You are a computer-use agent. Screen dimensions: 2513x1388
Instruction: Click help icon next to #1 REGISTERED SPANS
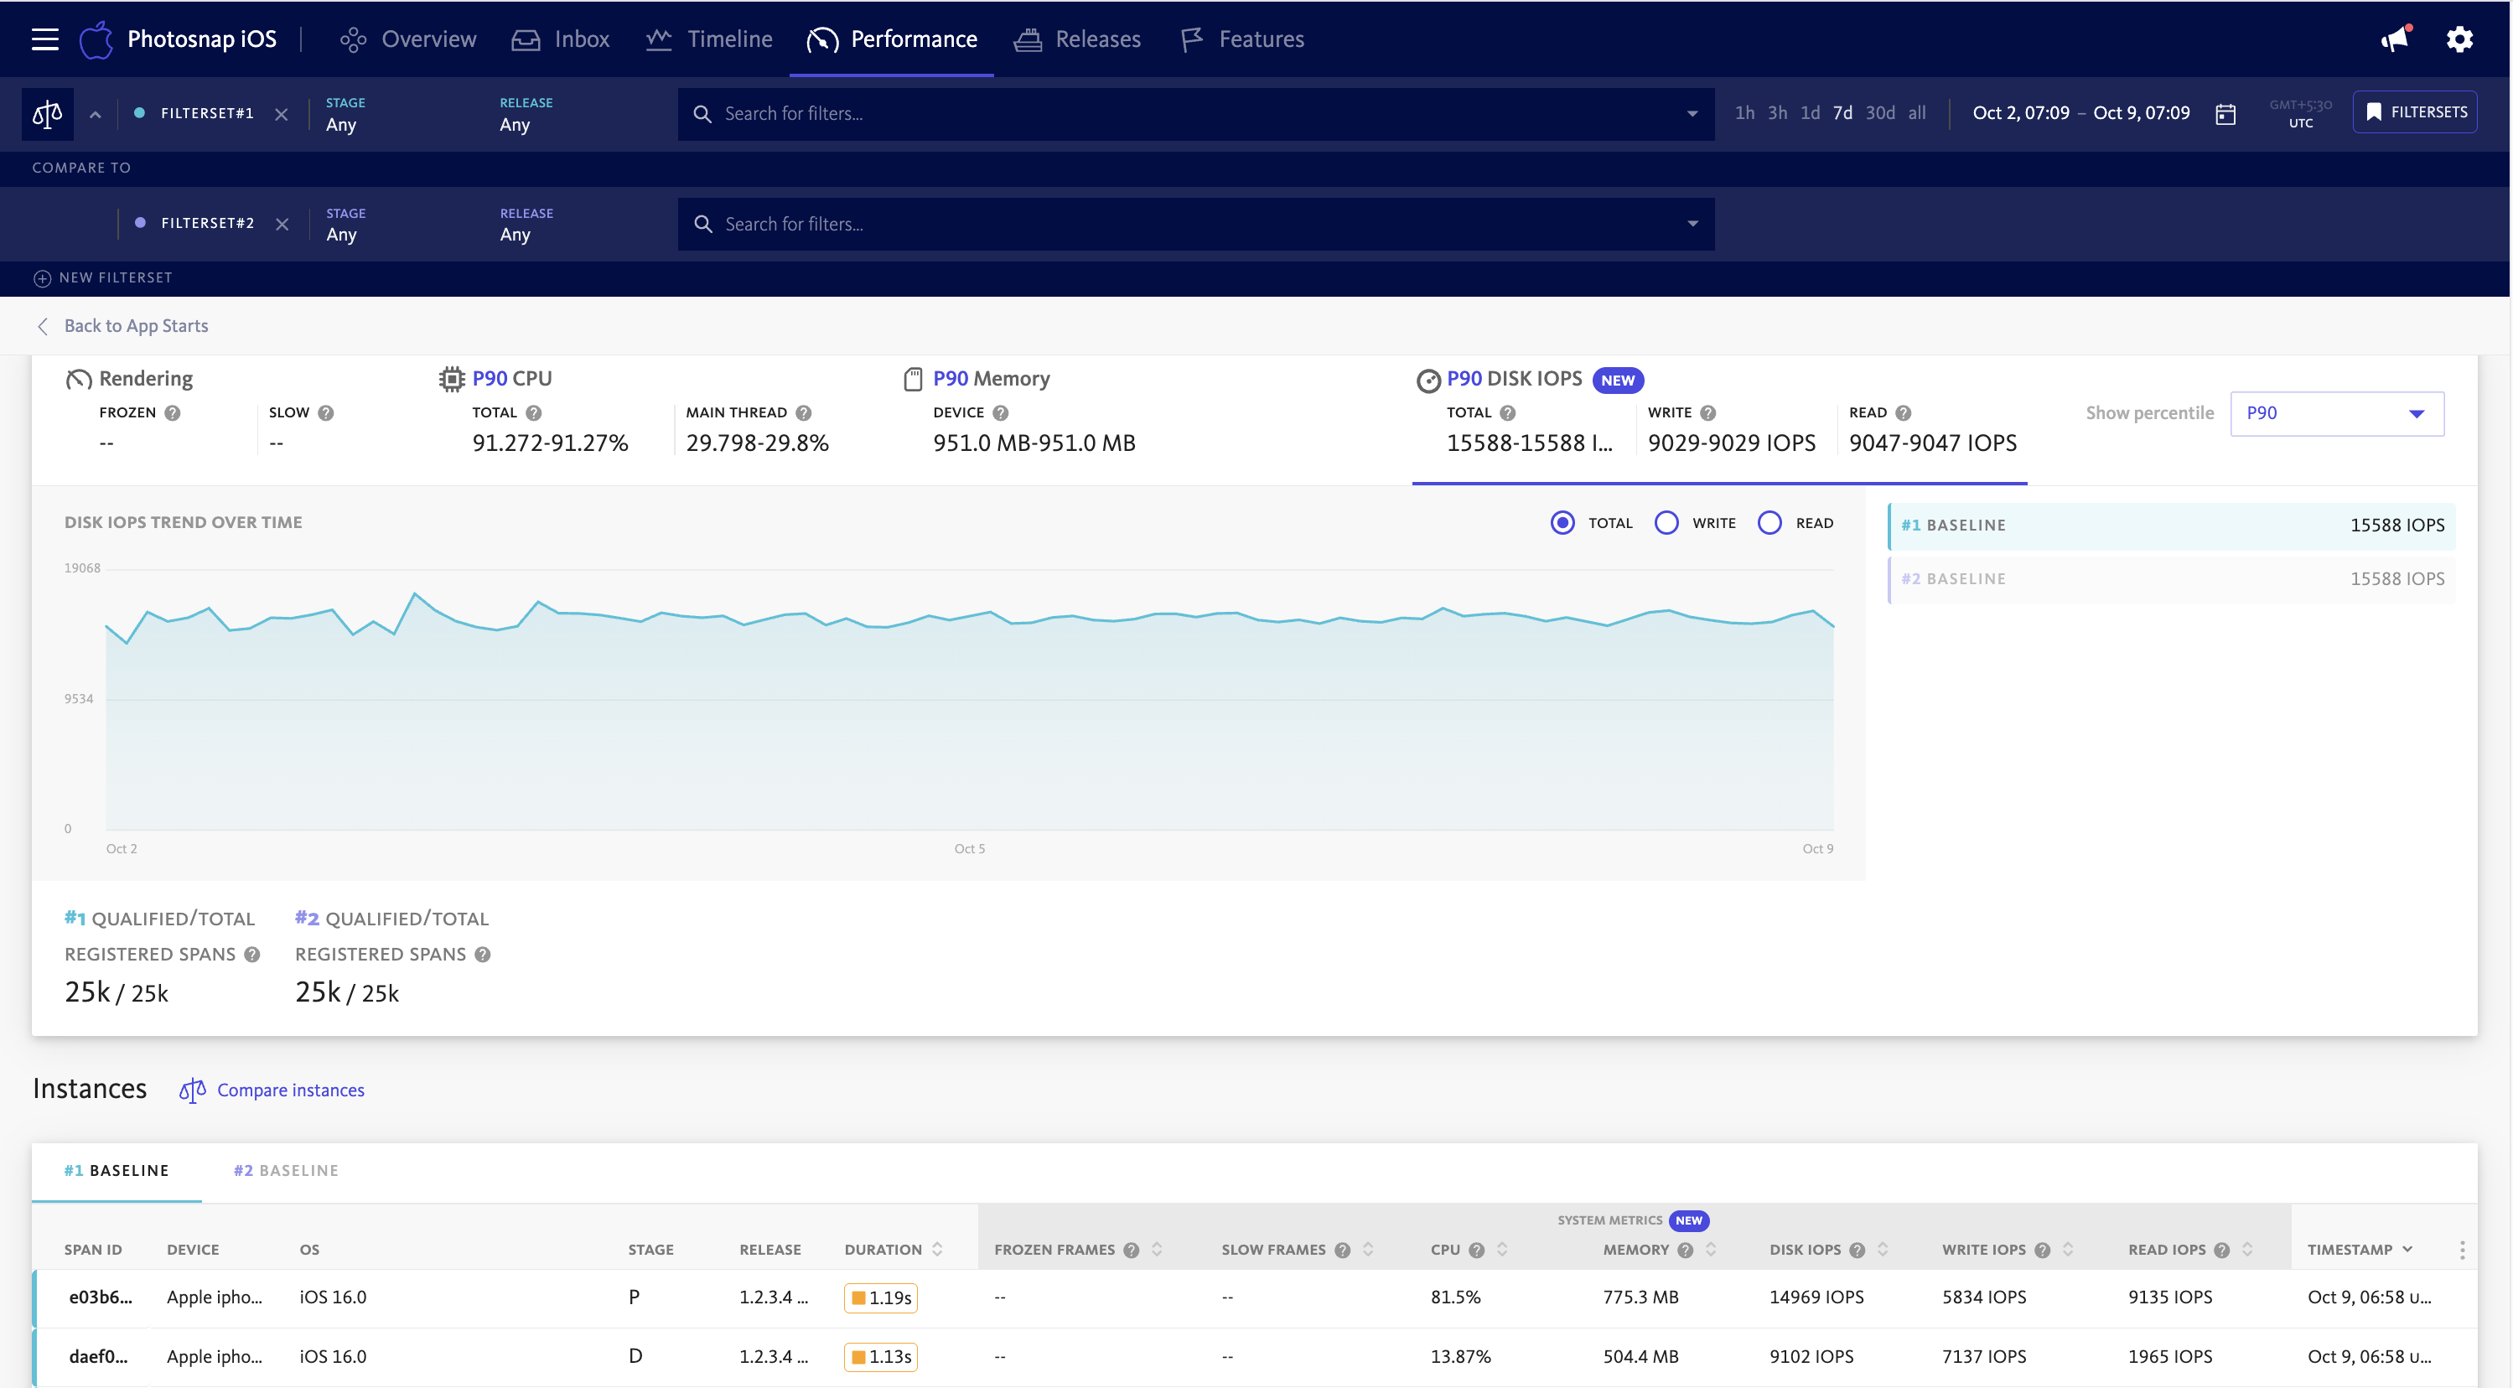[x=252, y=955]
